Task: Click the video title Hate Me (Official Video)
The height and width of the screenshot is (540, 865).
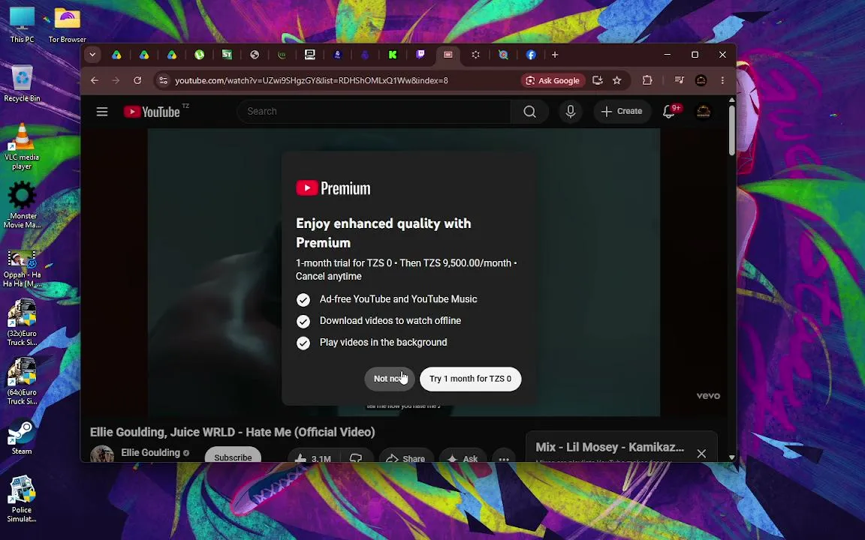Action: [x=232, y=432]
